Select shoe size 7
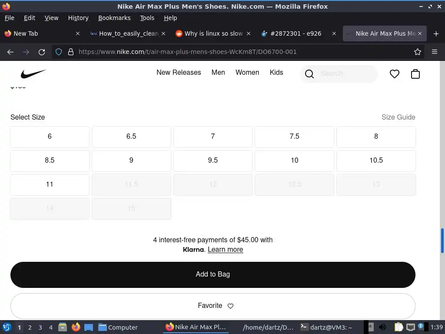The width and height of the screenshot is (445, 334). coord(213,137)
